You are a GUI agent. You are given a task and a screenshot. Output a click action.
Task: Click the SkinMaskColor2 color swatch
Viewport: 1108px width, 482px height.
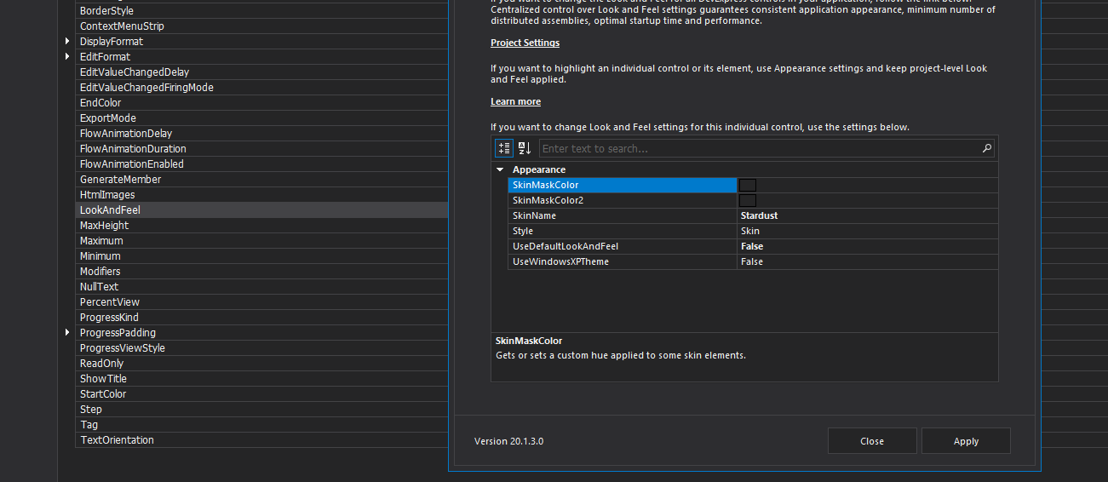coord(748,201)
